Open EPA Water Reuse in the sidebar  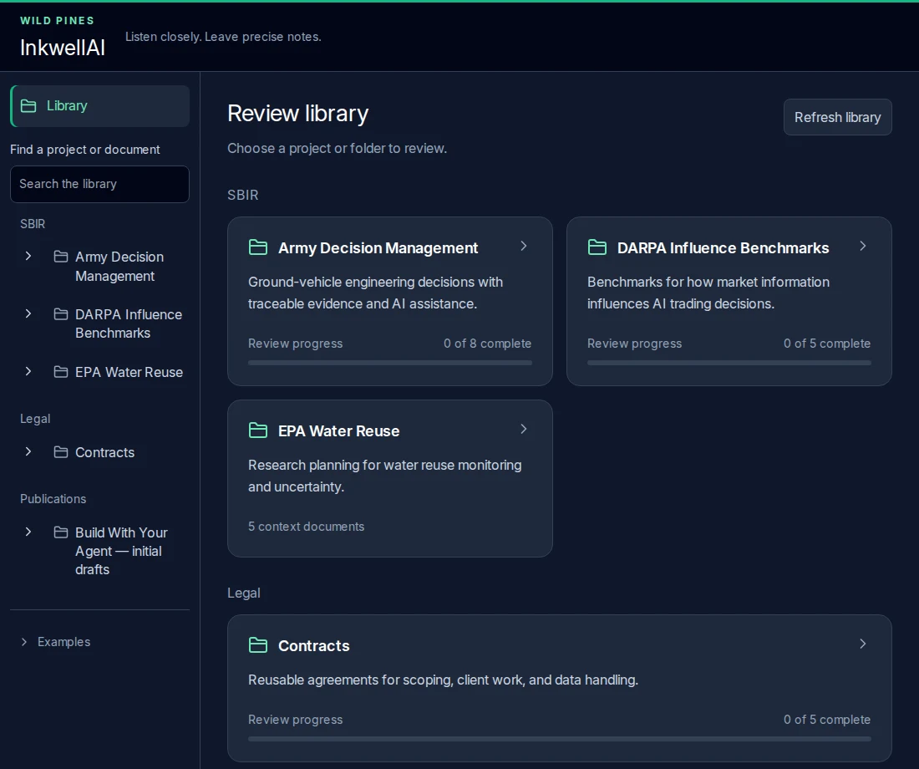click(x=129, y=372)
